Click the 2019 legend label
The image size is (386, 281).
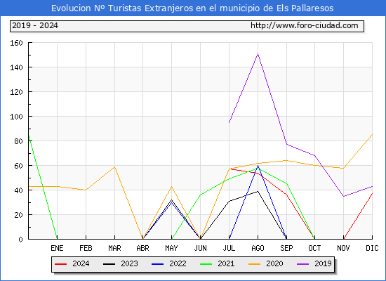pyautogui.click(x=323, y=263)
